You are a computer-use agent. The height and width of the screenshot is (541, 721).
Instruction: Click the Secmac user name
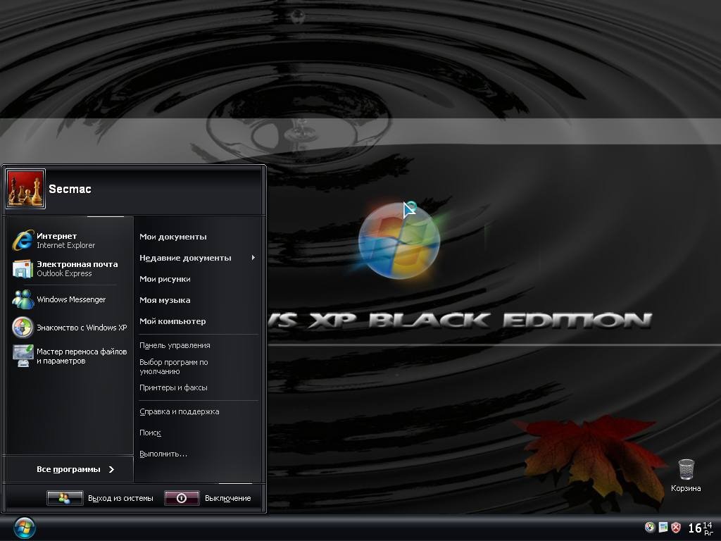pos(70,189)
